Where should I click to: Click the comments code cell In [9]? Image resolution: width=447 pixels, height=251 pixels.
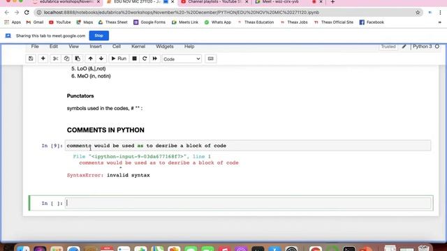[x=248, y=146]
